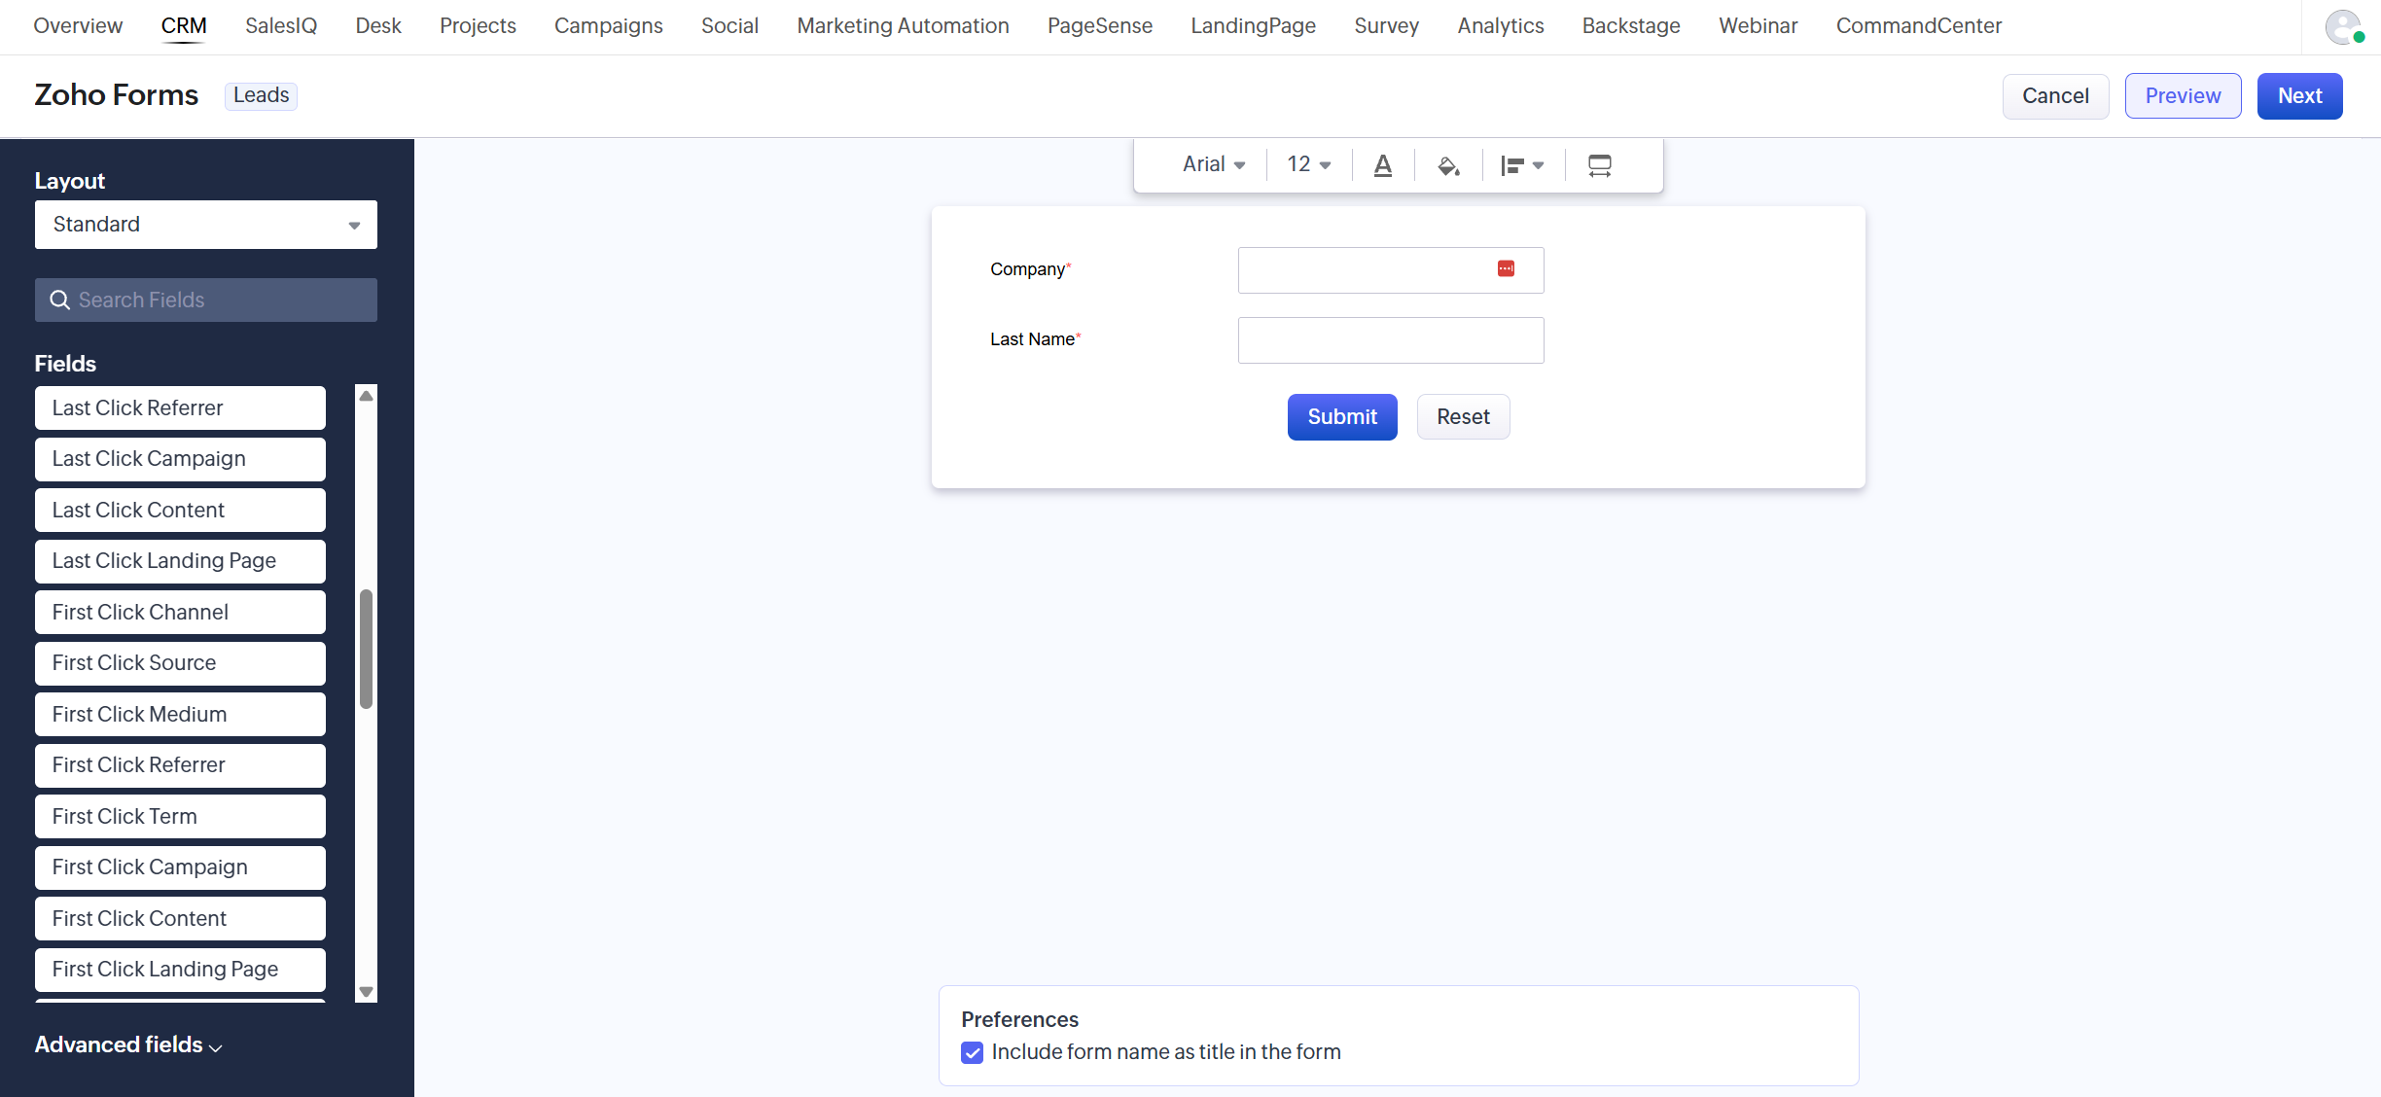The image size is (2381, 1097).
Task: Select the Last Click Campaign field
Action: point(180,459)
